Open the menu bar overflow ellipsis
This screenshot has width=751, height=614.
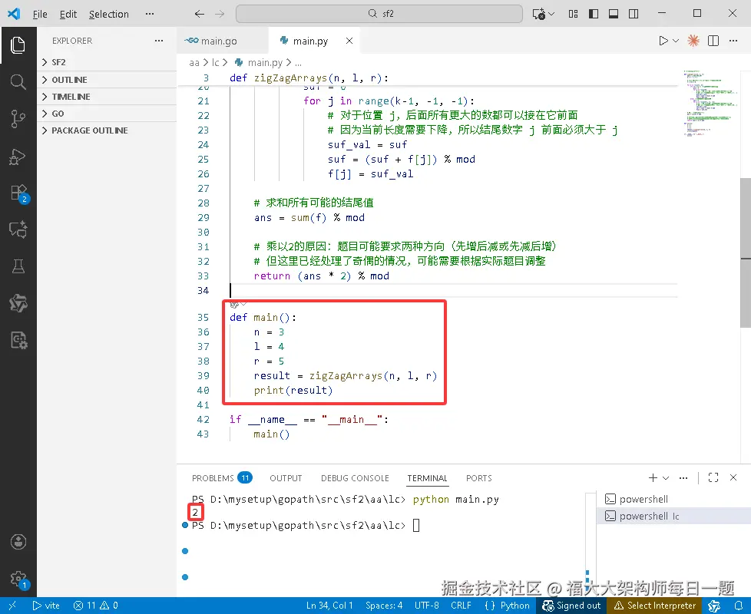(150, 14)
